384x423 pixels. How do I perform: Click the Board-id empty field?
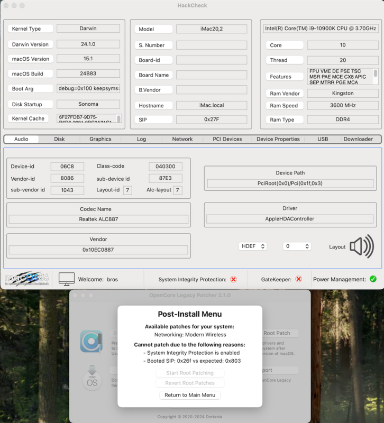(x=212, y=60)
